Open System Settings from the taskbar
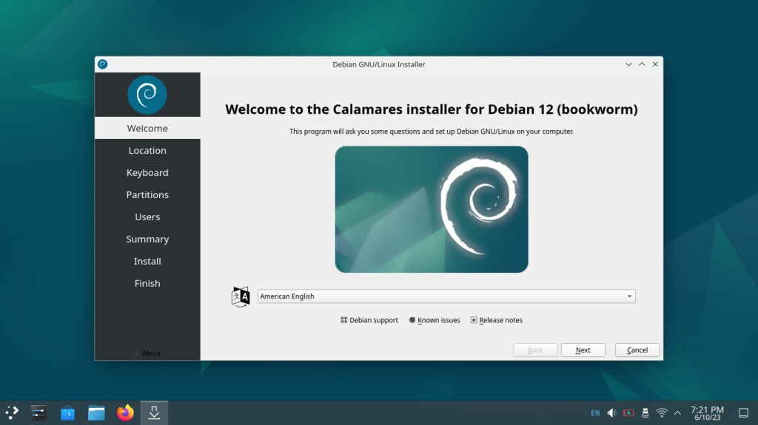Image resolution: width=758 pixels, height=425 pixels. point(38,412)
